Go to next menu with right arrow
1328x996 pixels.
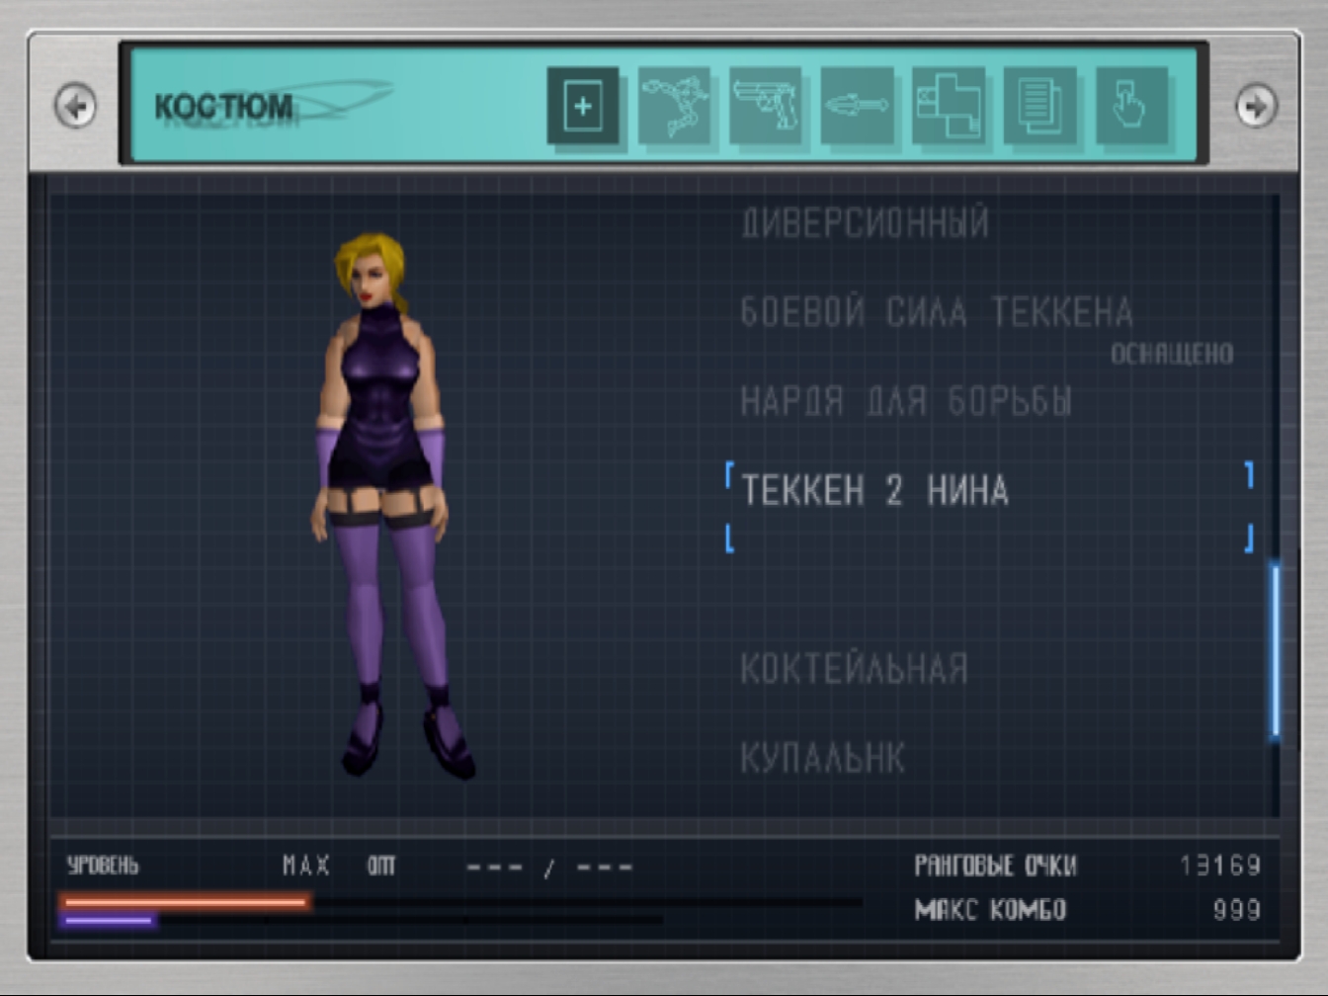[1256, 106]
